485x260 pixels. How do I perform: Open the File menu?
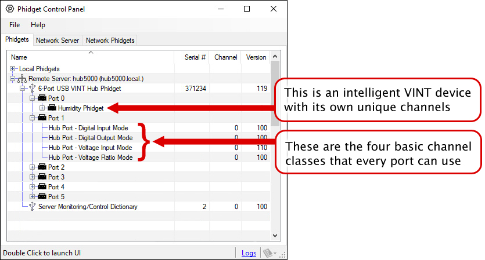tap(15, 25)
